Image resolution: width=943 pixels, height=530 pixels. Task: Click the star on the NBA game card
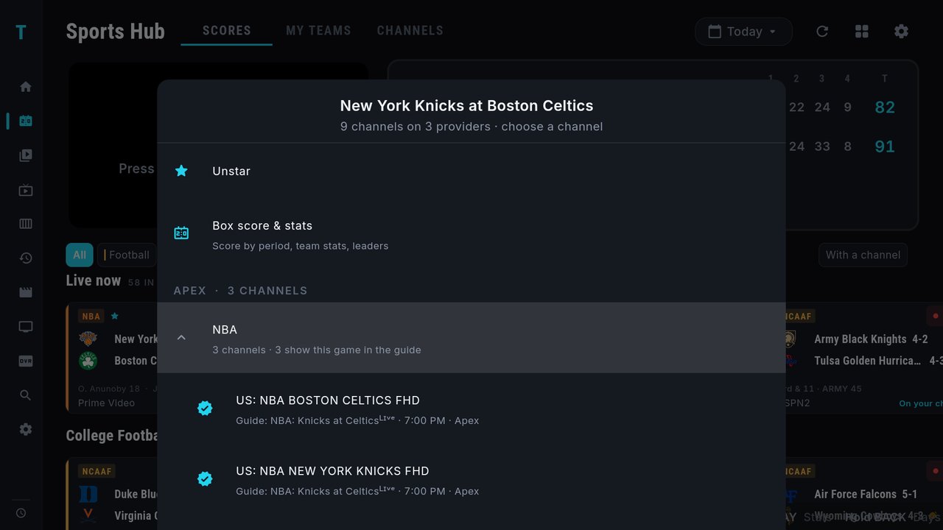click(114, 316)
